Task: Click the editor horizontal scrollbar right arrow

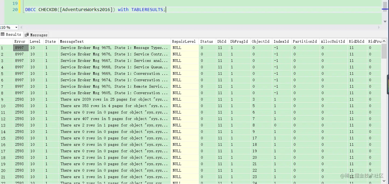Action: click(x=380, y=27)
